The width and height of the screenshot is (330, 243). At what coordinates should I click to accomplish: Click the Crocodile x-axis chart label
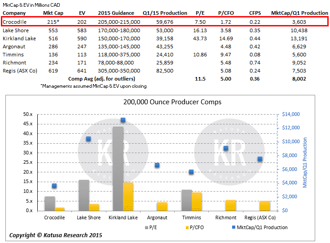coord(54,217)
